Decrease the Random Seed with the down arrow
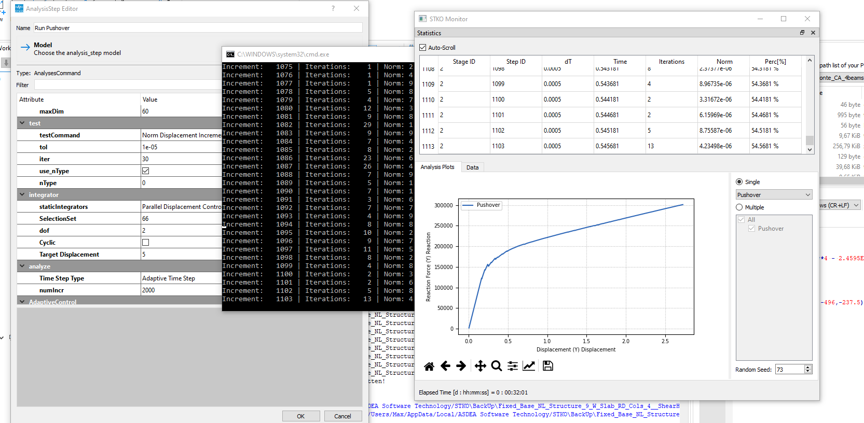The width and height of the screenshot is (864, 423). [807, 371]
